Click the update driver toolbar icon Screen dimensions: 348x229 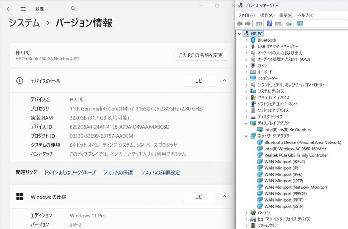288,24
